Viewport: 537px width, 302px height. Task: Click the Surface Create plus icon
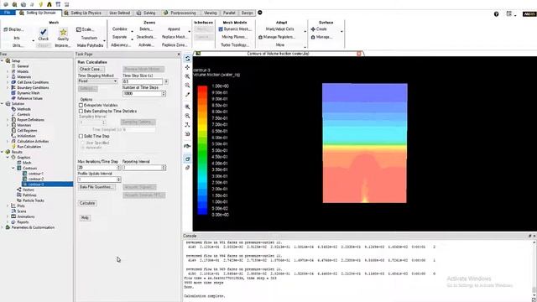(x=313, y=29)
